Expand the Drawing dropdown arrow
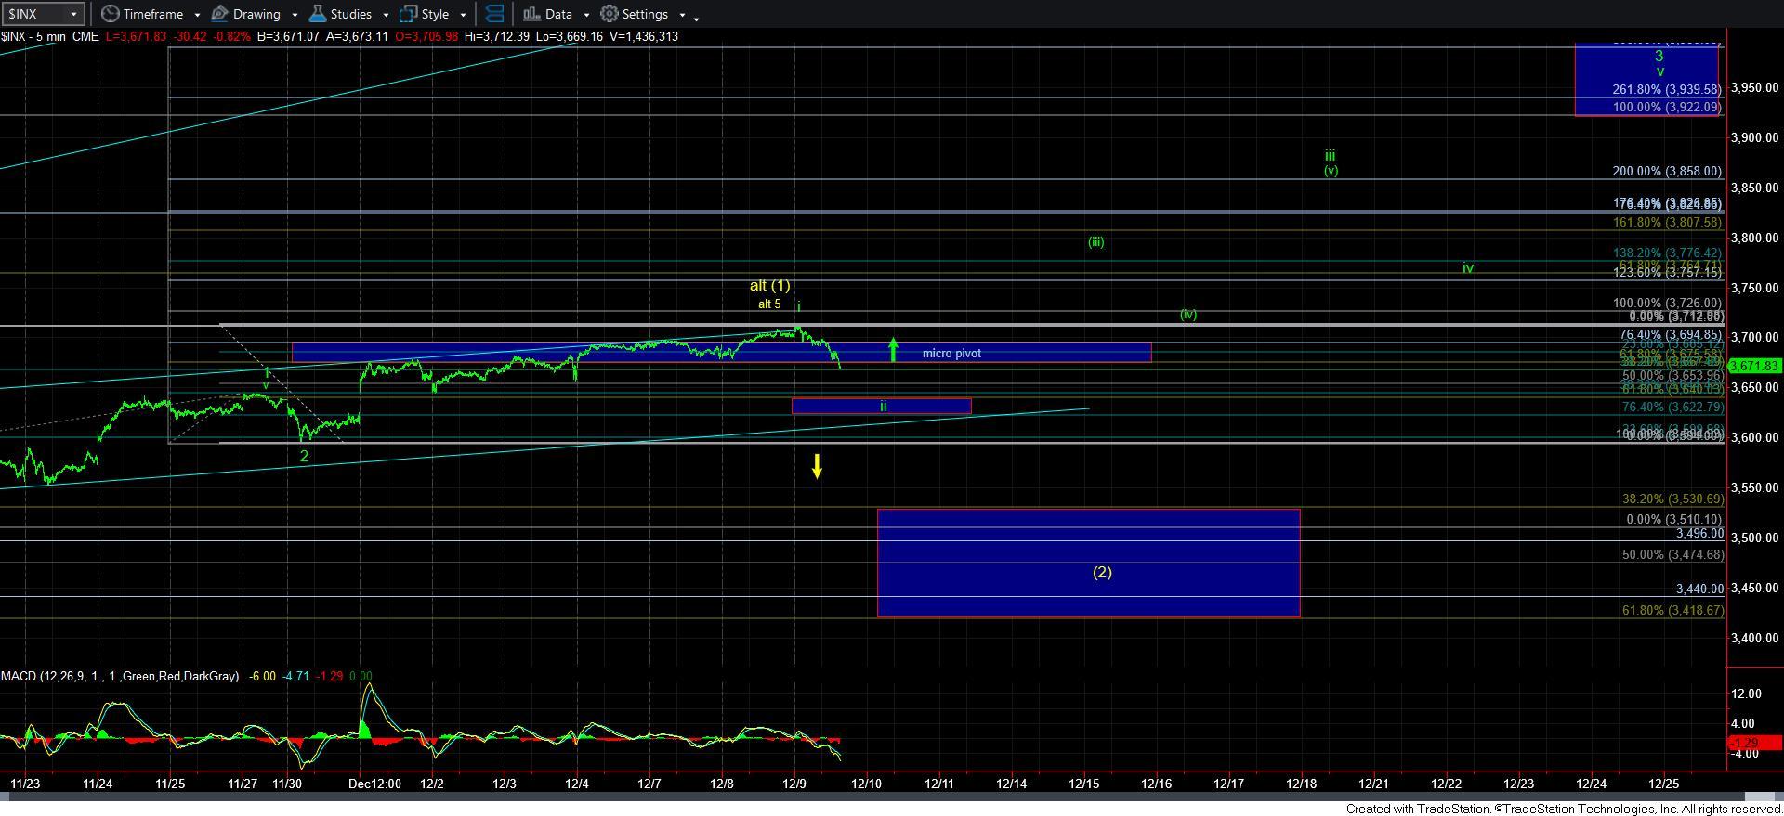The height and width of the screenshot is (816, 1784). tap(295, 15)
